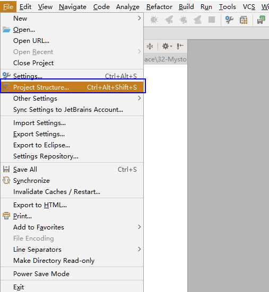Choose Invalidate Caches / Restart...
This screenshot has height=292, width=269.
click(72, 192)
